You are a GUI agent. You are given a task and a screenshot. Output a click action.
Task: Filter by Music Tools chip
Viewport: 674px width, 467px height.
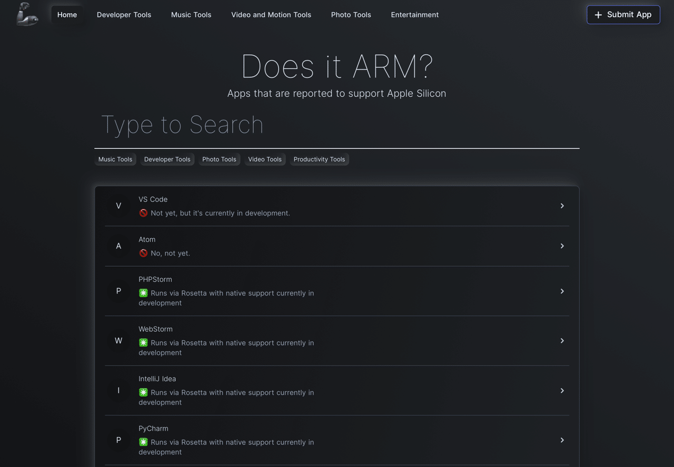(115, 159)
